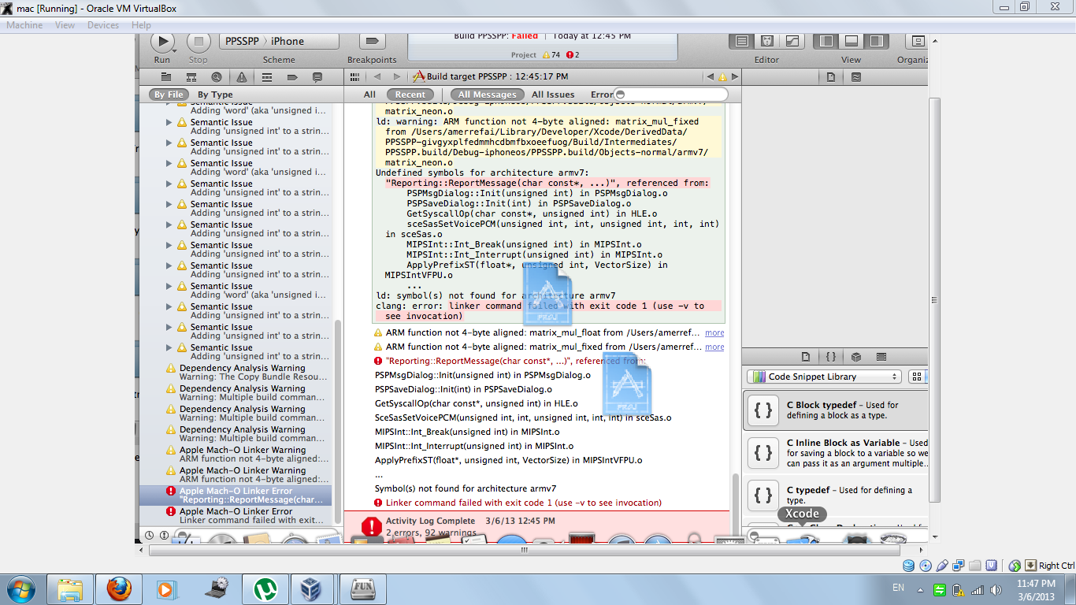The height and width of the screenshot is (605, 1076).
Task: Select the All Issues filter button
Action: [x=553, y=95]
